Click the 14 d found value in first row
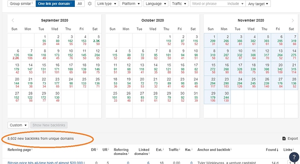The width and height of the screenshot is (300, 164). (275, 163)
